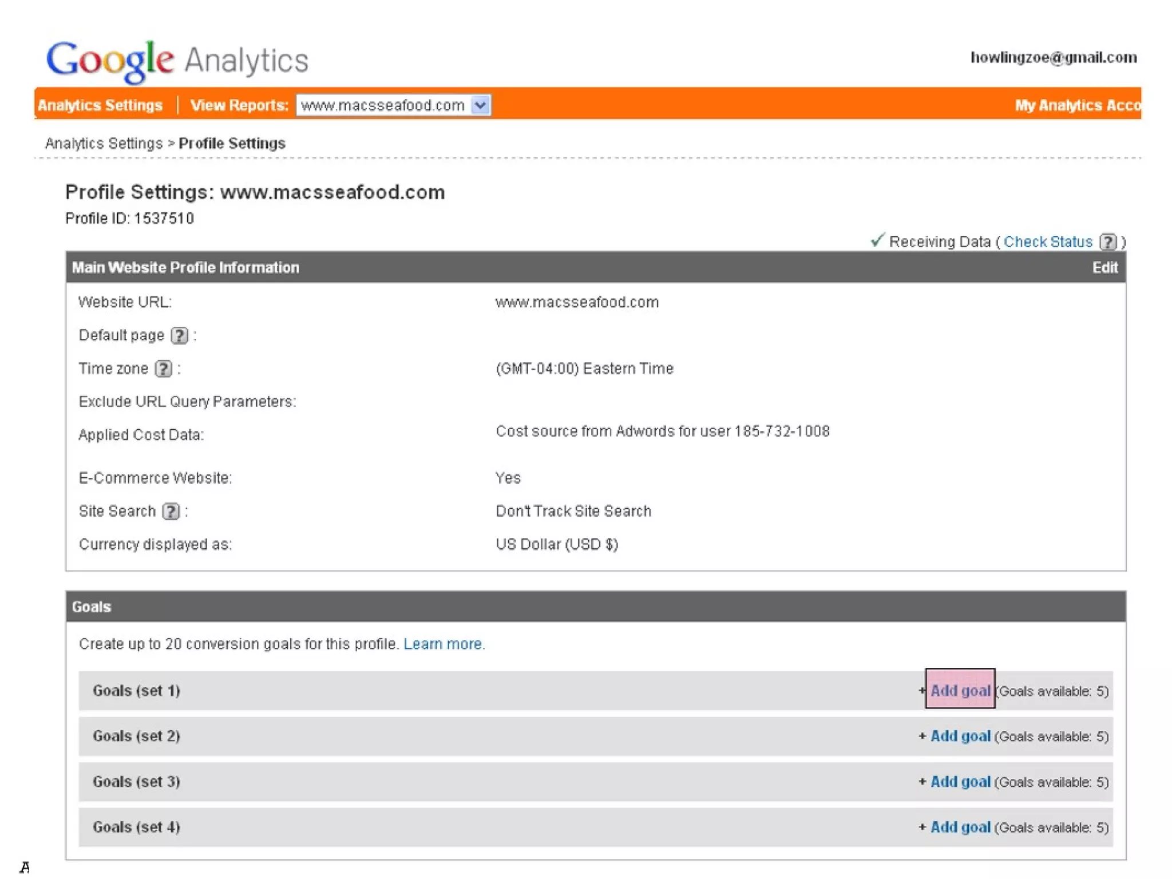
Task: Add goal to Goals set 2
Action: pyautogui.click(x=960, y=737)
